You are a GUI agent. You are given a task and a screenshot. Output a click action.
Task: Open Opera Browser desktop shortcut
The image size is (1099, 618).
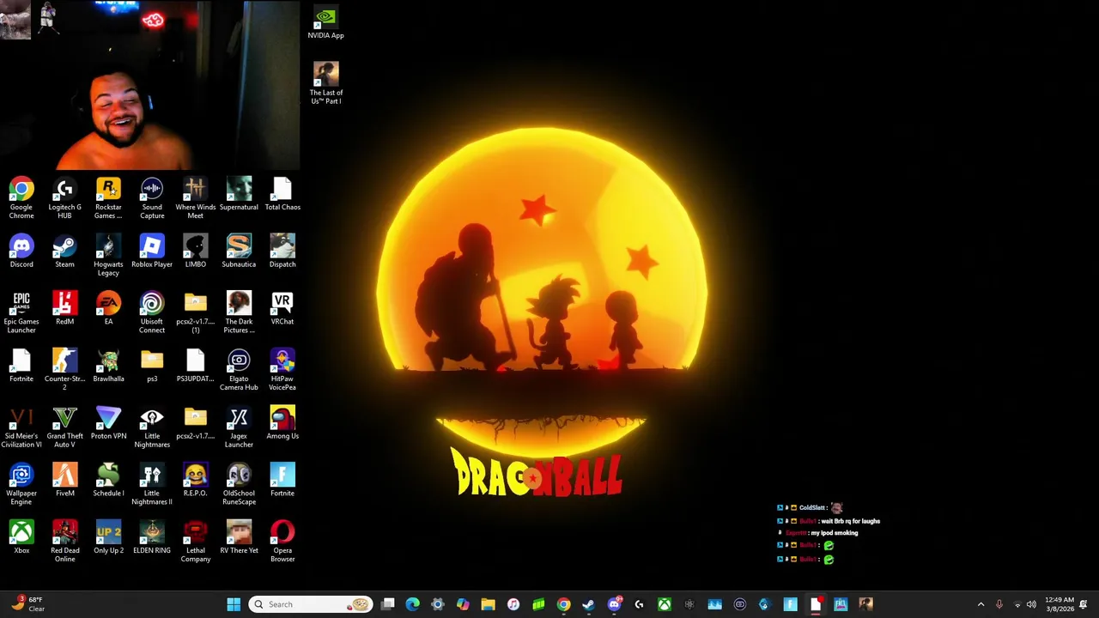[x=282, y=542]
